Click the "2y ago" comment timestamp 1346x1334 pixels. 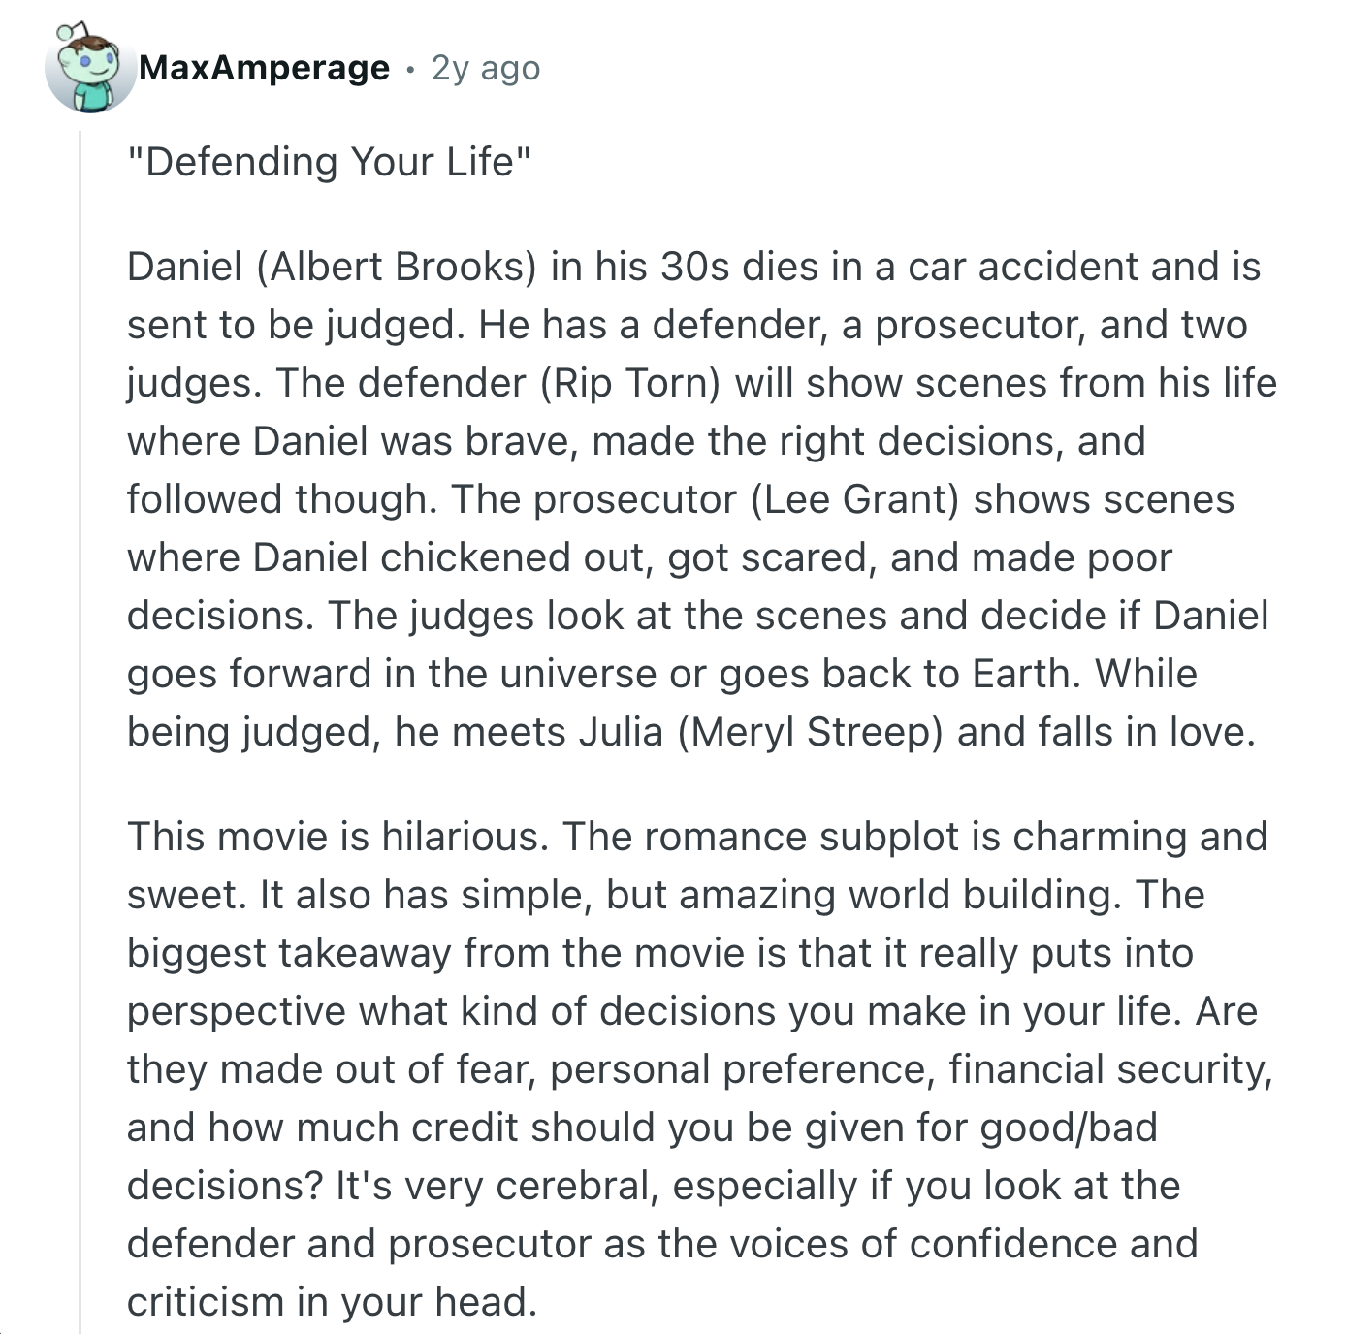486,68
